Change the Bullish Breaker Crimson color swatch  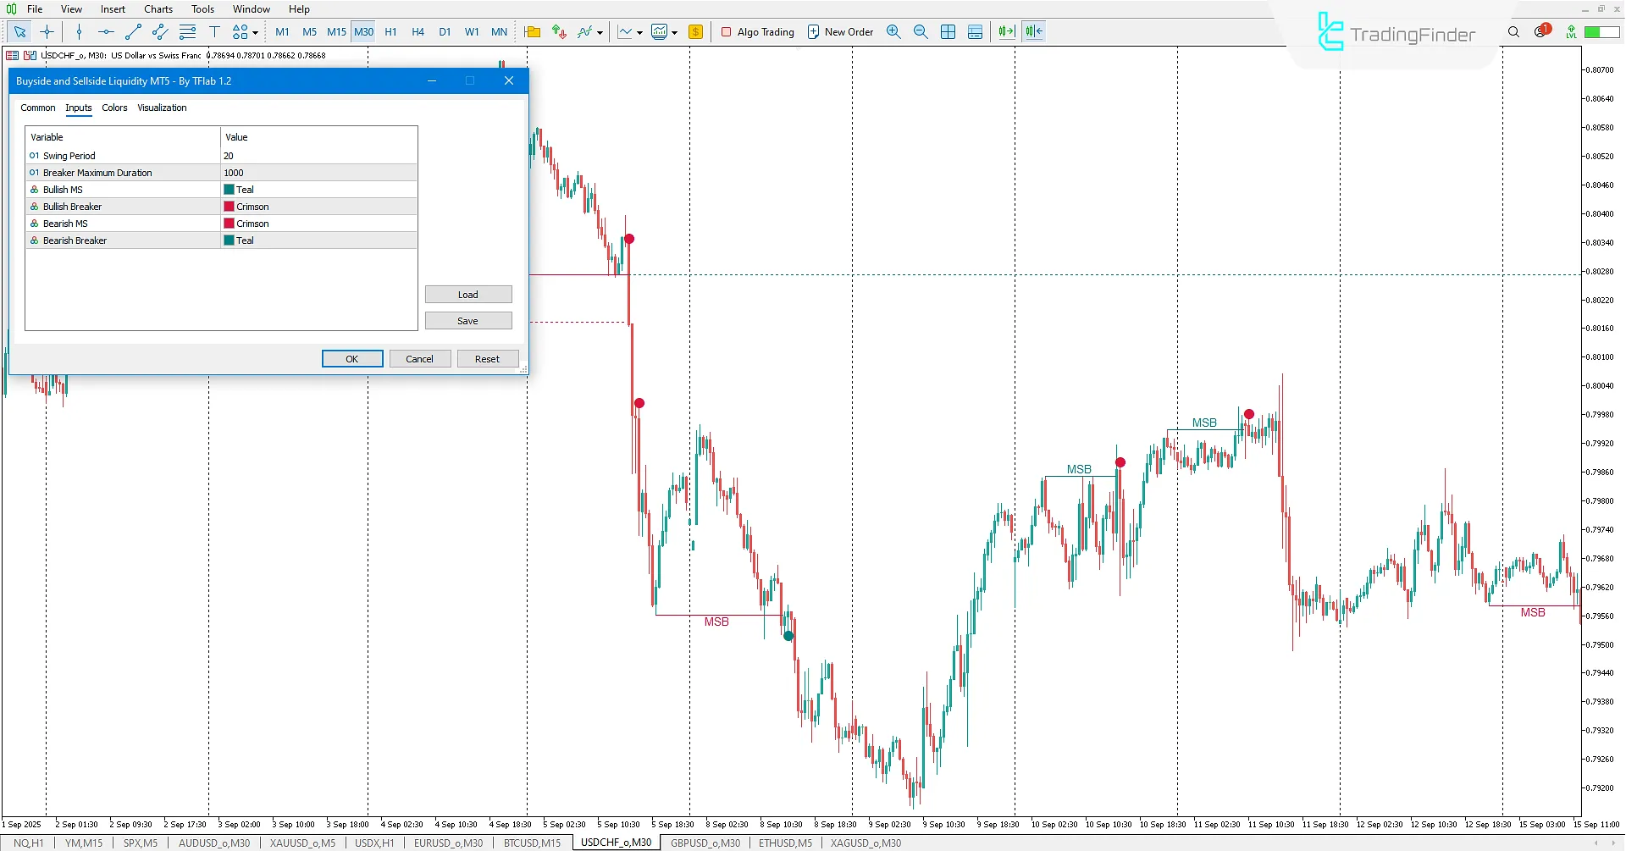pyautogui.click(x=227, y=206)
